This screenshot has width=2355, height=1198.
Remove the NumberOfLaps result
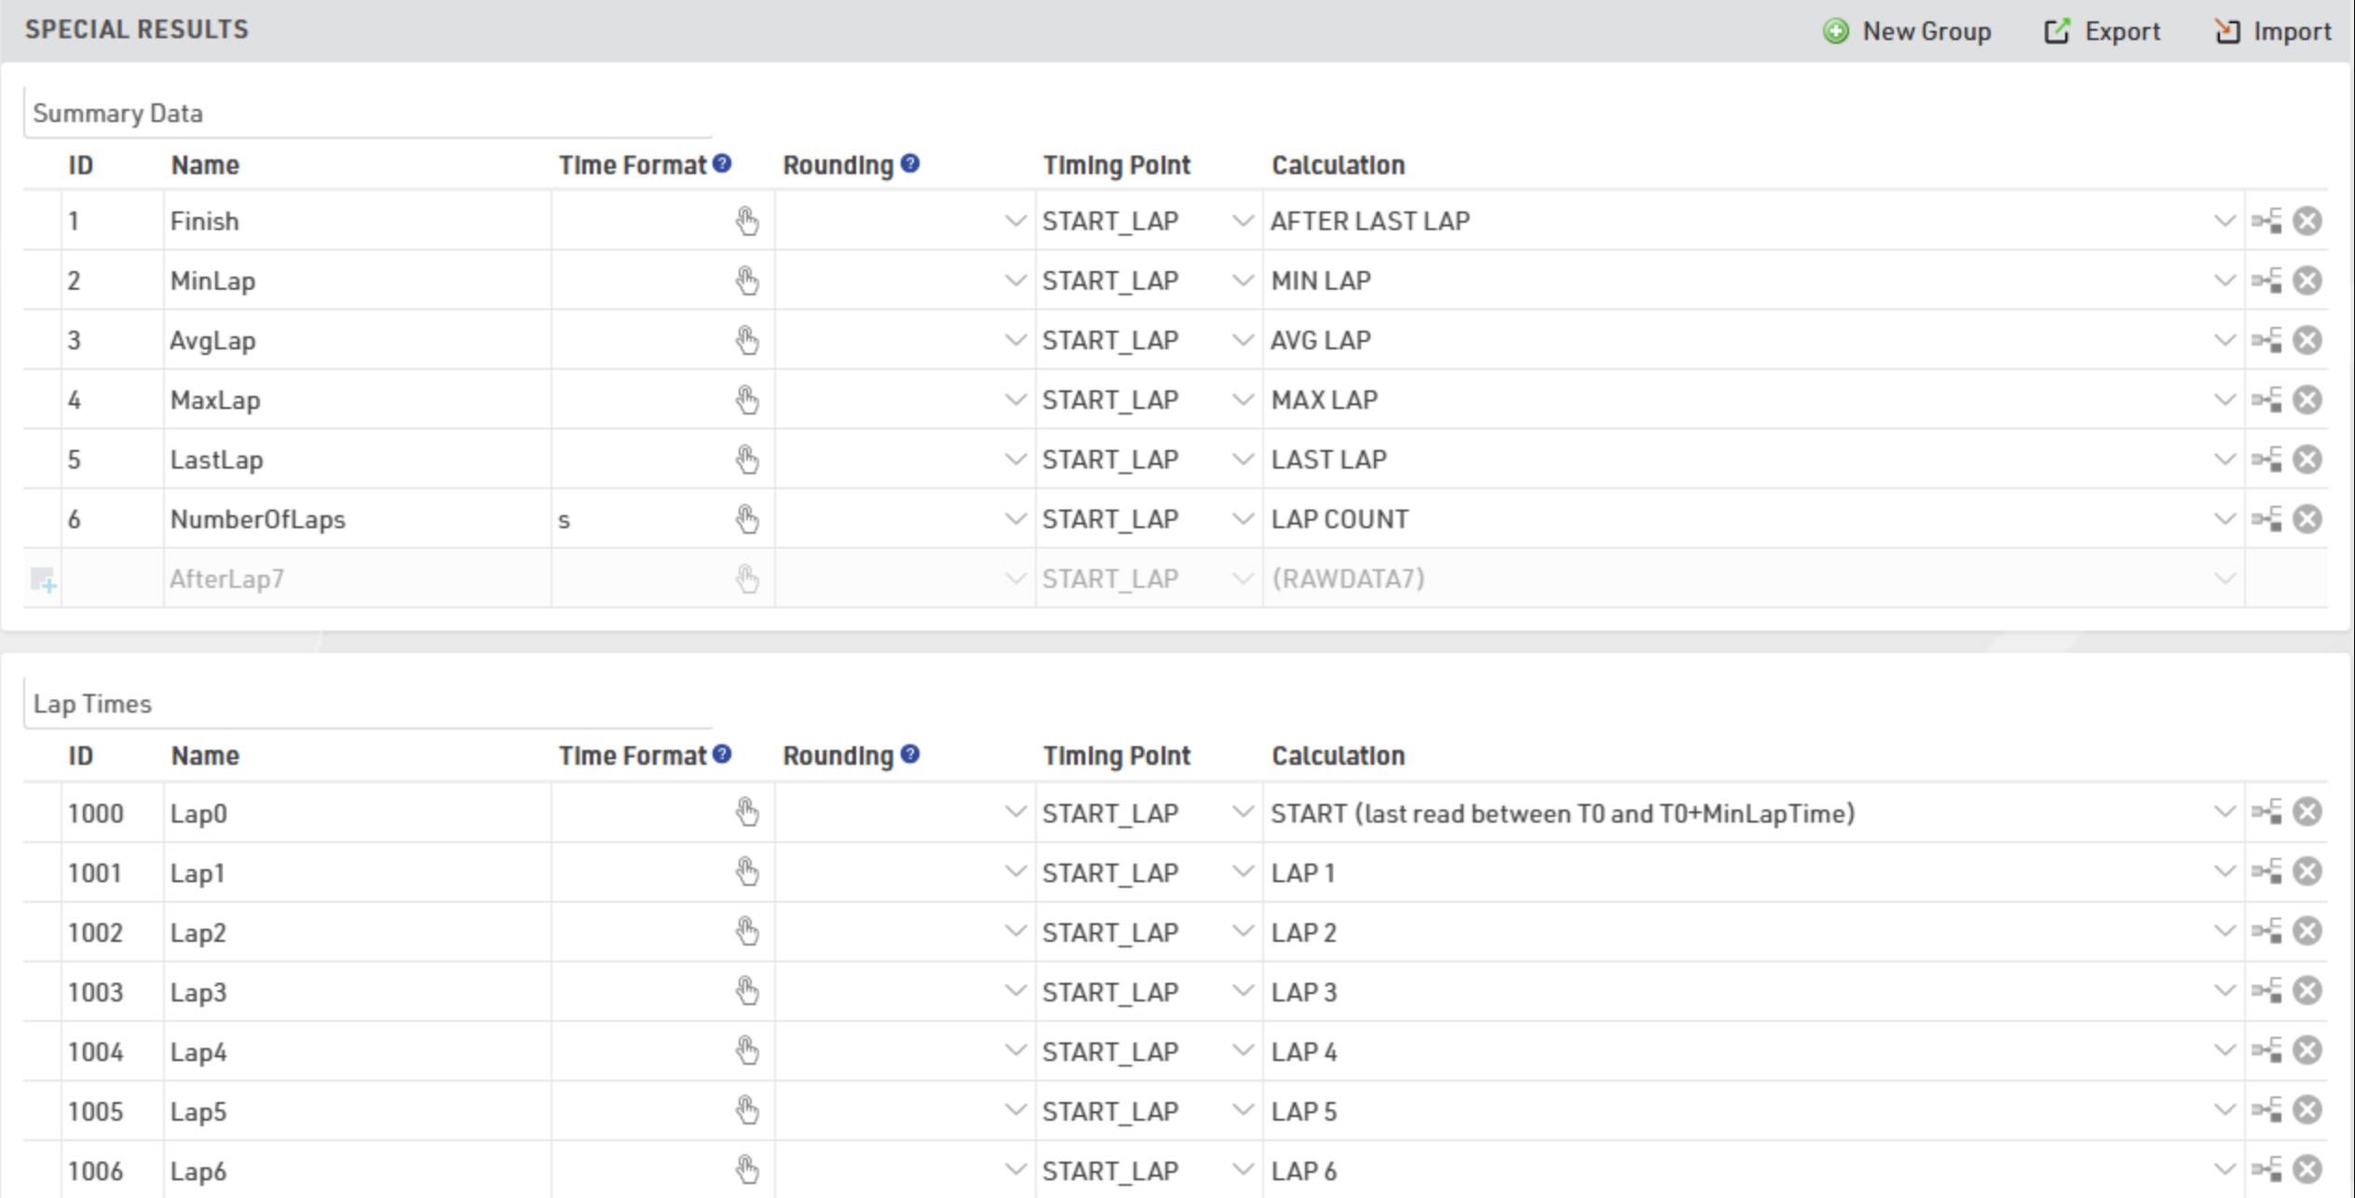click(x=2307, y=520)
